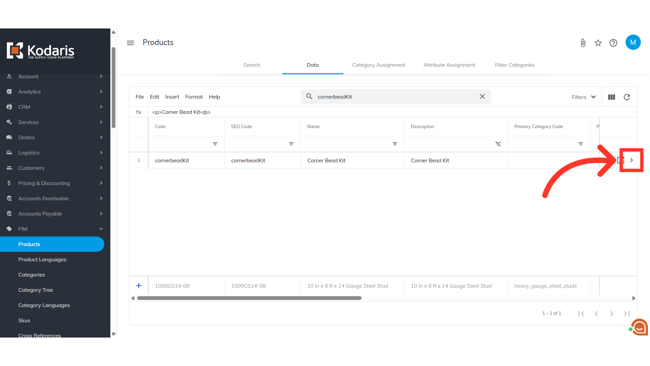650x366 pixels.
Task: Click the star favorite icon
Action: pos(598,43)
